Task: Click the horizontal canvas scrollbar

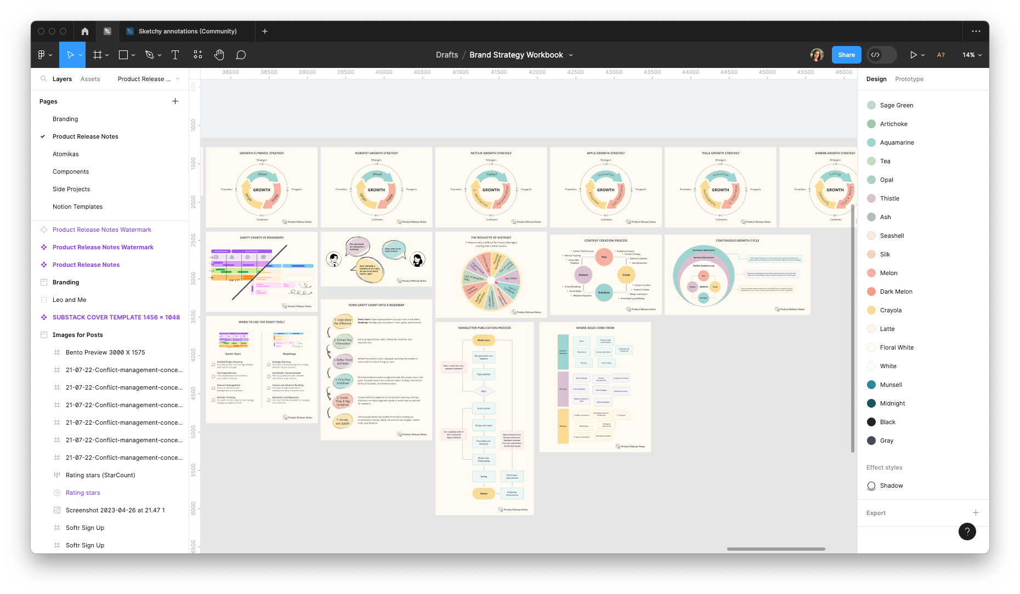Action: click(776, 549)
